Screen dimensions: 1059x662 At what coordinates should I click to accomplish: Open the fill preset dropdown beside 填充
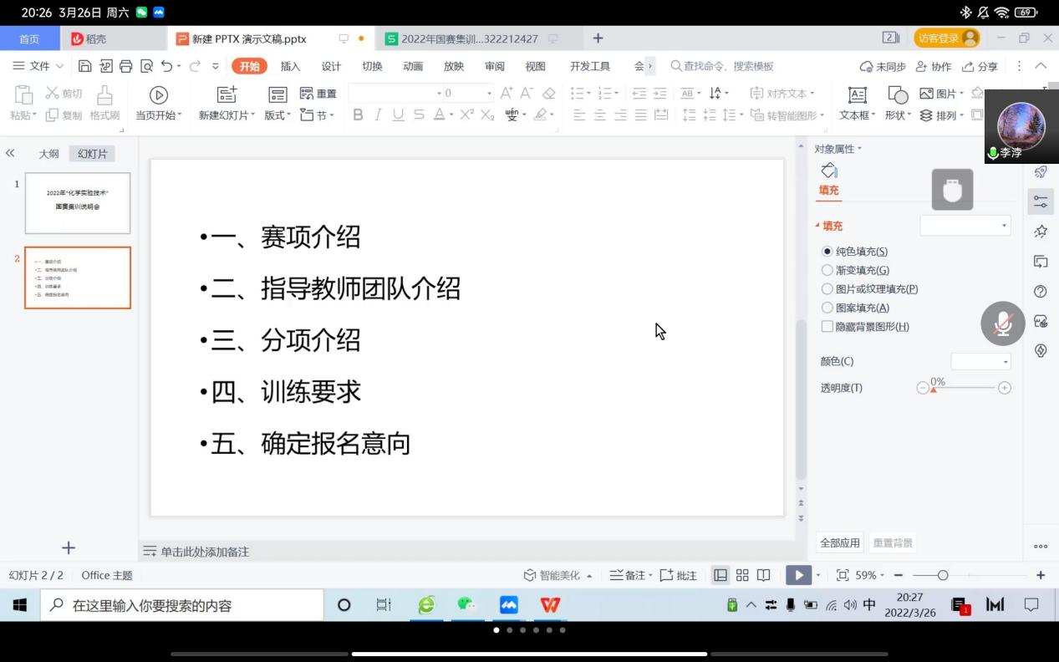point(965,226)
